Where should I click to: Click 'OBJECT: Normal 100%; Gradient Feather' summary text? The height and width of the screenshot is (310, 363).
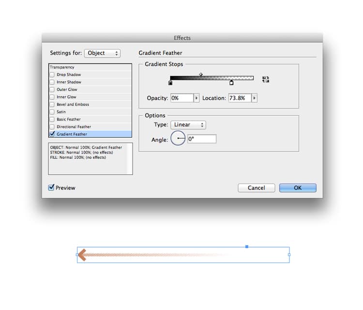click(x=86, y=147)
